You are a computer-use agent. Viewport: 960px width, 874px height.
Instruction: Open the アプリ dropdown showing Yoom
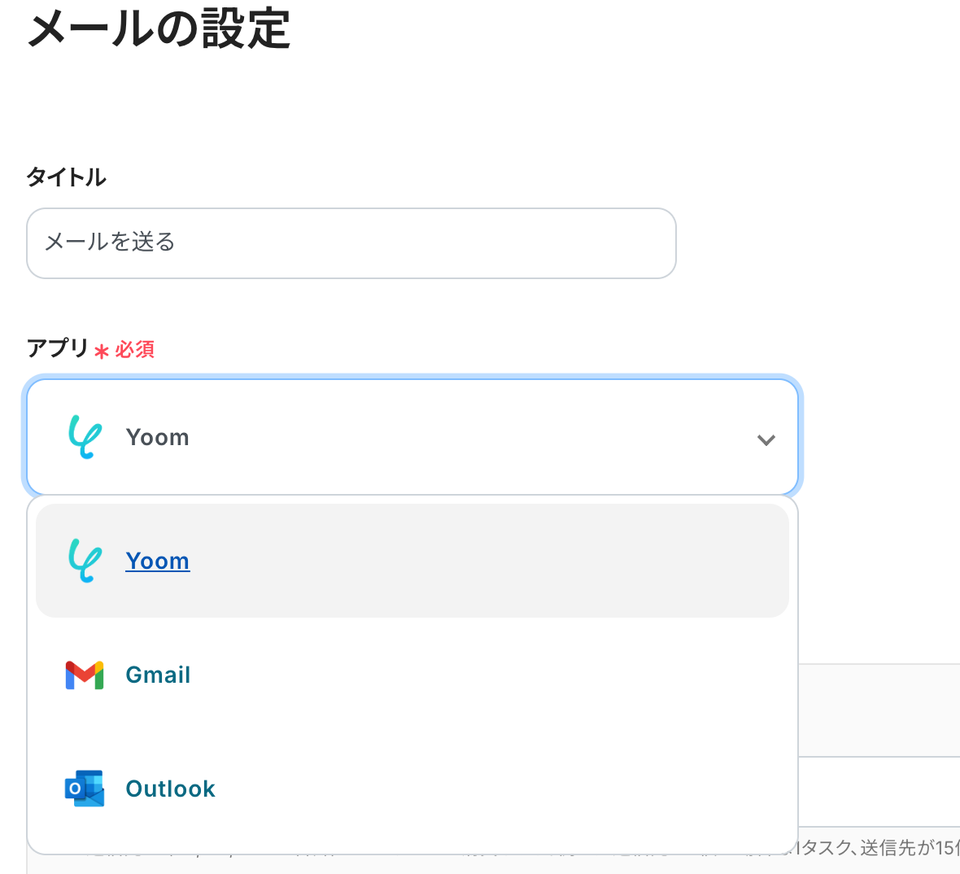[412, 437]
